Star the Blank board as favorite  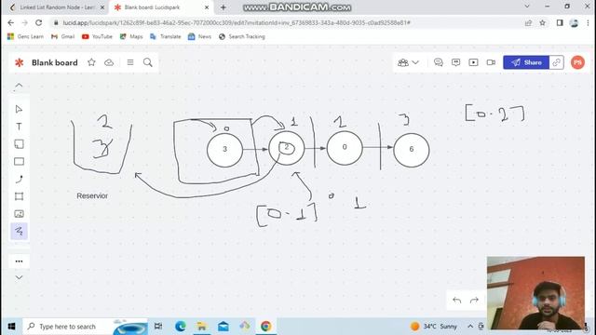point(91,62)
